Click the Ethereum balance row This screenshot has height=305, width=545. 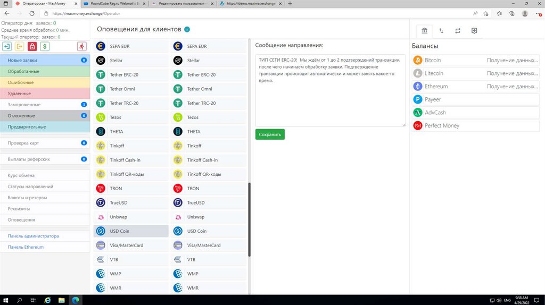coord(475,87)
